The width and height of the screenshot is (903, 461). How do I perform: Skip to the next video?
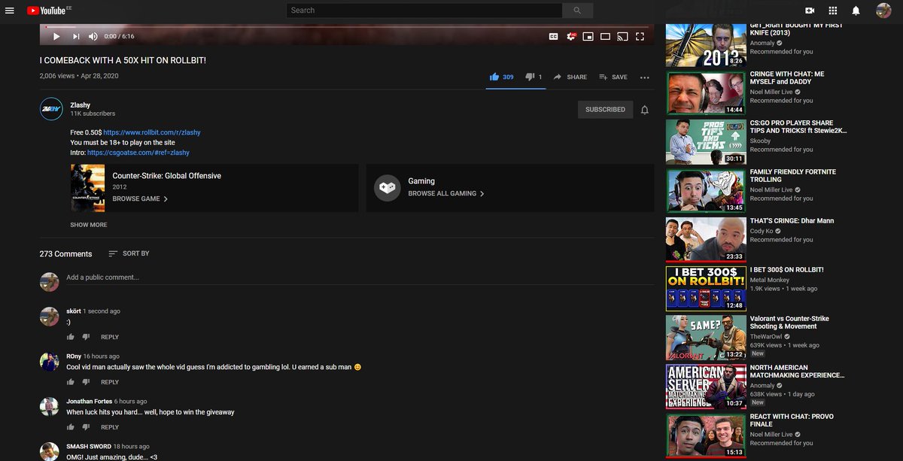76,36
